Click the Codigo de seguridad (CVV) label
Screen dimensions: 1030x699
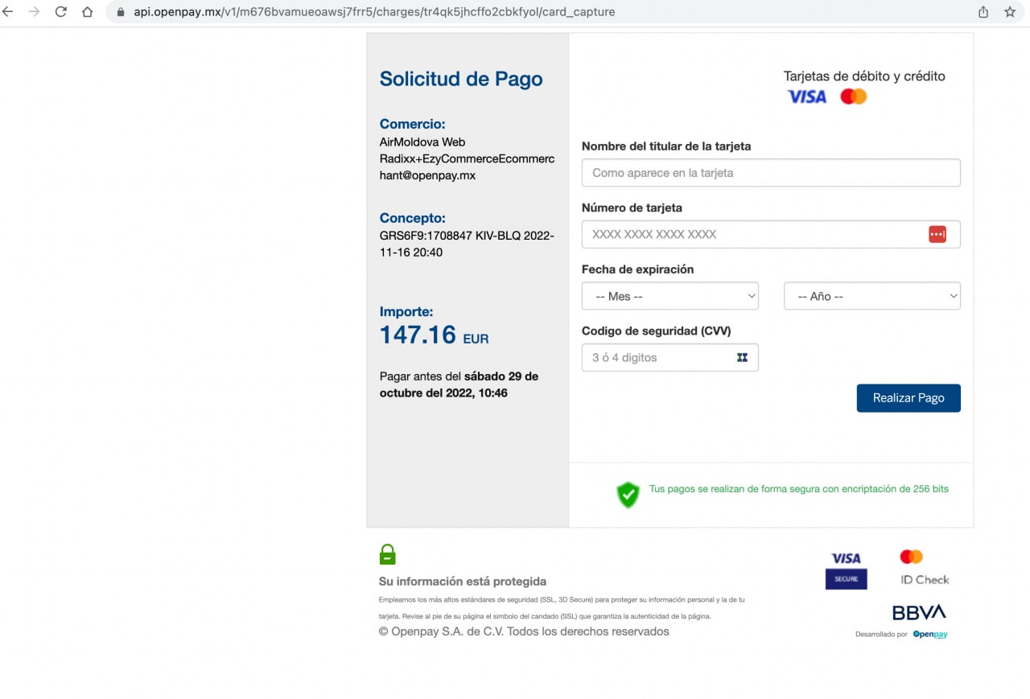pyautogui.click(x=657, y=331)
